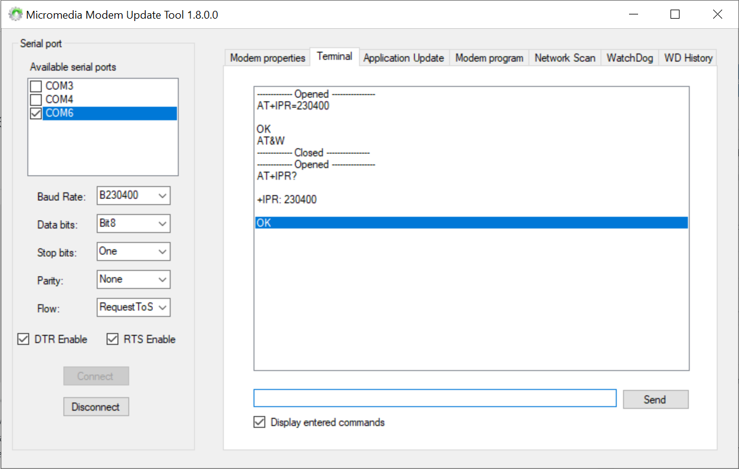
Task: Check the COM4 serial port checkbox
Action: point(36,99)
